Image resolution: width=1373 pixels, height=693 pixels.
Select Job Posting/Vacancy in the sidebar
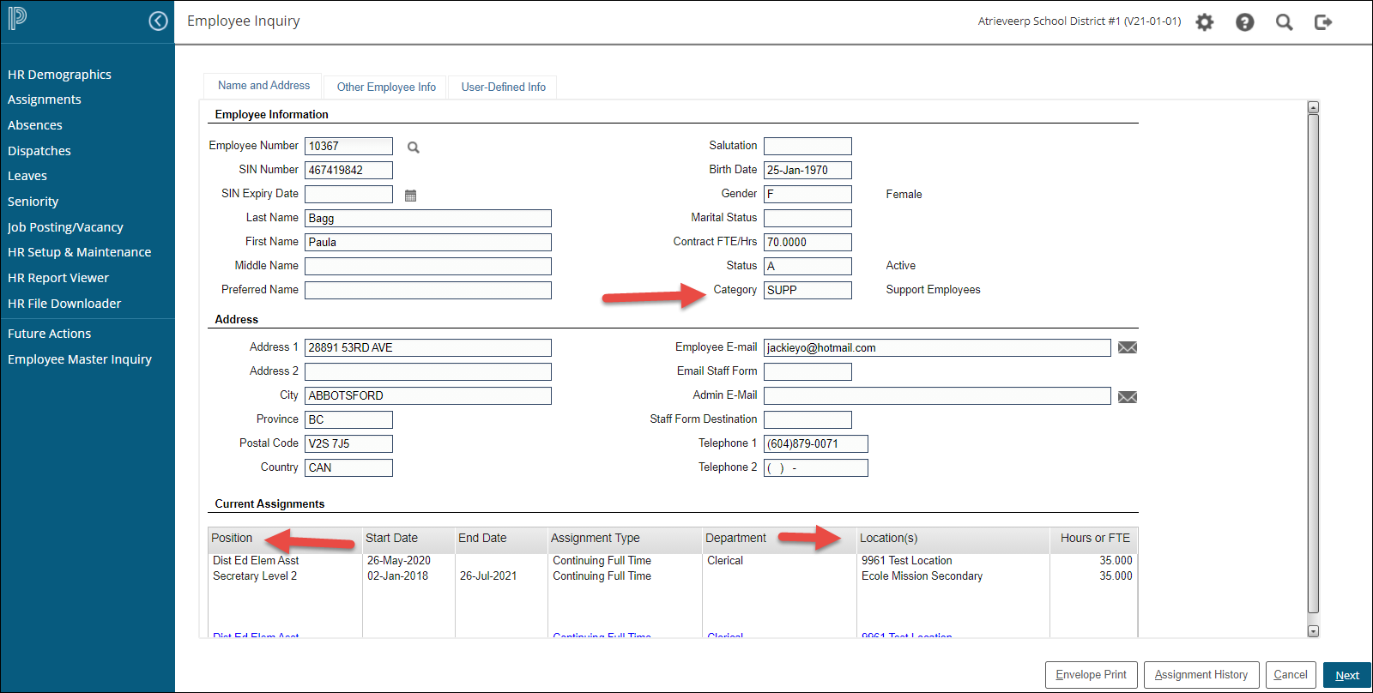click(x=65, y=227)
